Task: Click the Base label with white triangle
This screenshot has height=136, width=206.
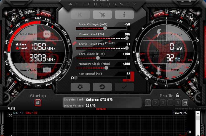Action: coord(21,44)
